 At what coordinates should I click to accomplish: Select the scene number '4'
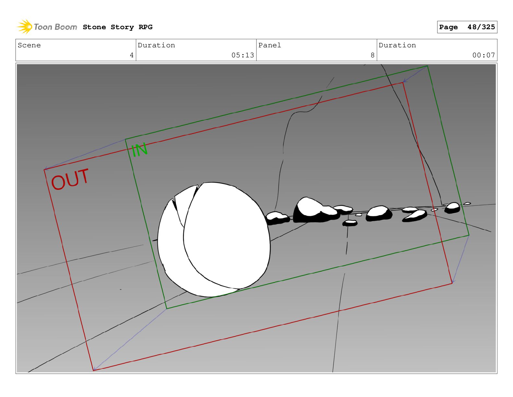(132, 55)
